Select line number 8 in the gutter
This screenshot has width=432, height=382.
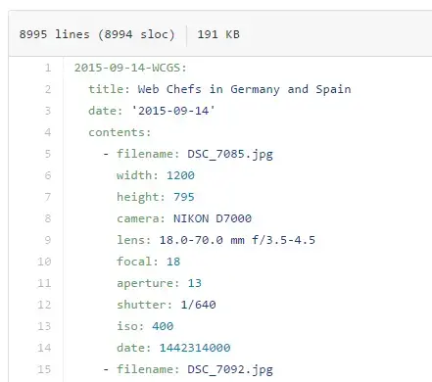tap(48, 218)
